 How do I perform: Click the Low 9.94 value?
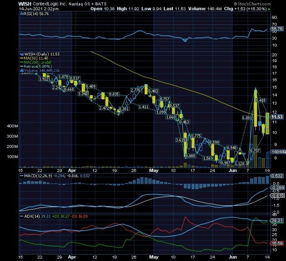[x=152, y=9]
